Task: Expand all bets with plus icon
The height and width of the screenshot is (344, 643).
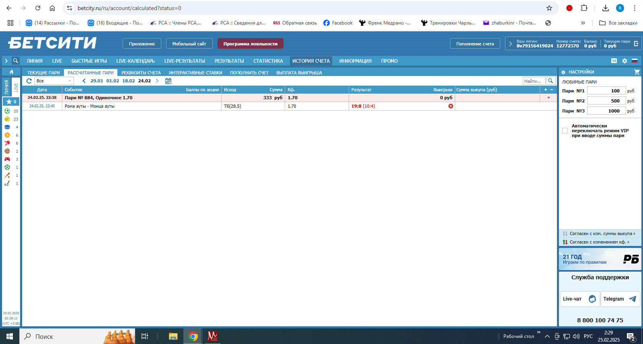Action: point(546,90)
